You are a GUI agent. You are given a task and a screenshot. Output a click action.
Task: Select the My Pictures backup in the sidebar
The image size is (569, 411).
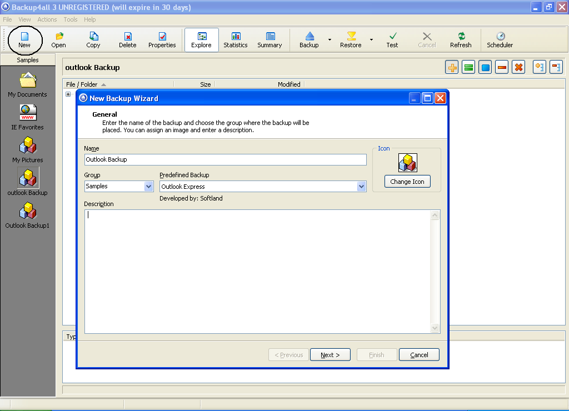coord(28,150)
